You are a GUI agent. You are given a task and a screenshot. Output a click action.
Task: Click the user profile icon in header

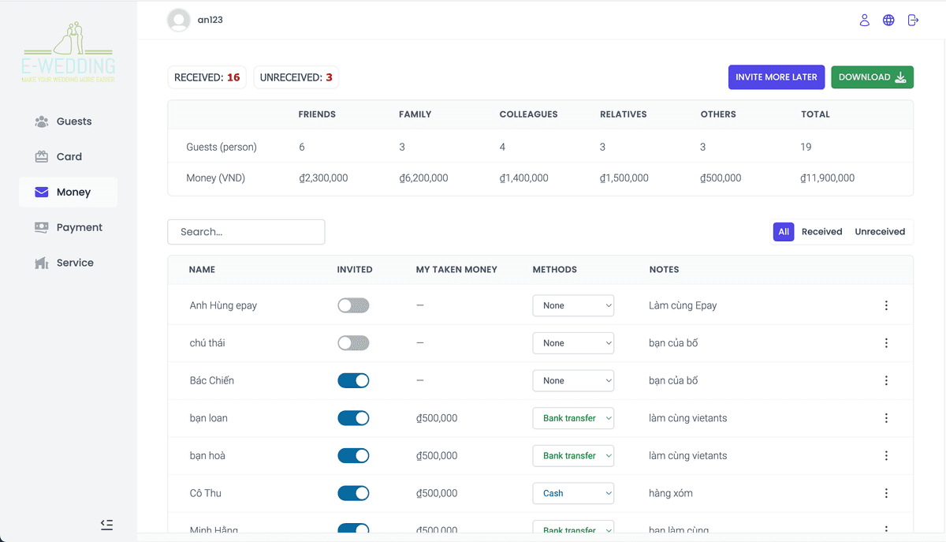point(865,20)
